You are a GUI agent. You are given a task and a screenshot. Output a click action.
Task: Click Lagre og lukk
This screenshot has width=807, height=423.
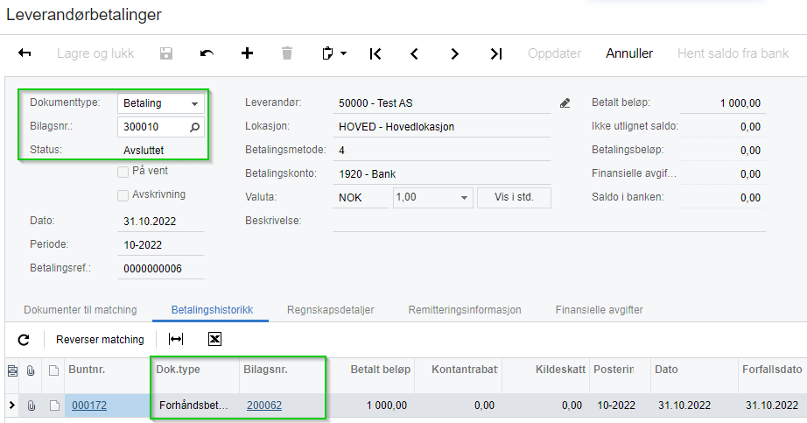95,53
